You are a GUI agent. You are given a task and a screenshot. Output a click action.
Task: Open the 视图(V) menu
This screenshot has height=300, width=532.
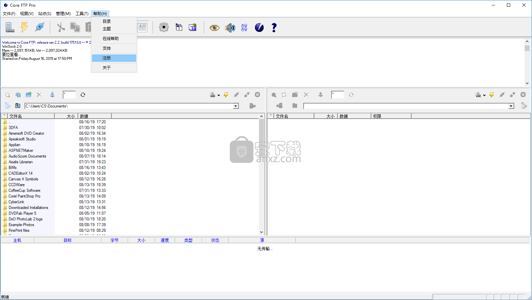(x=27, y=14)
